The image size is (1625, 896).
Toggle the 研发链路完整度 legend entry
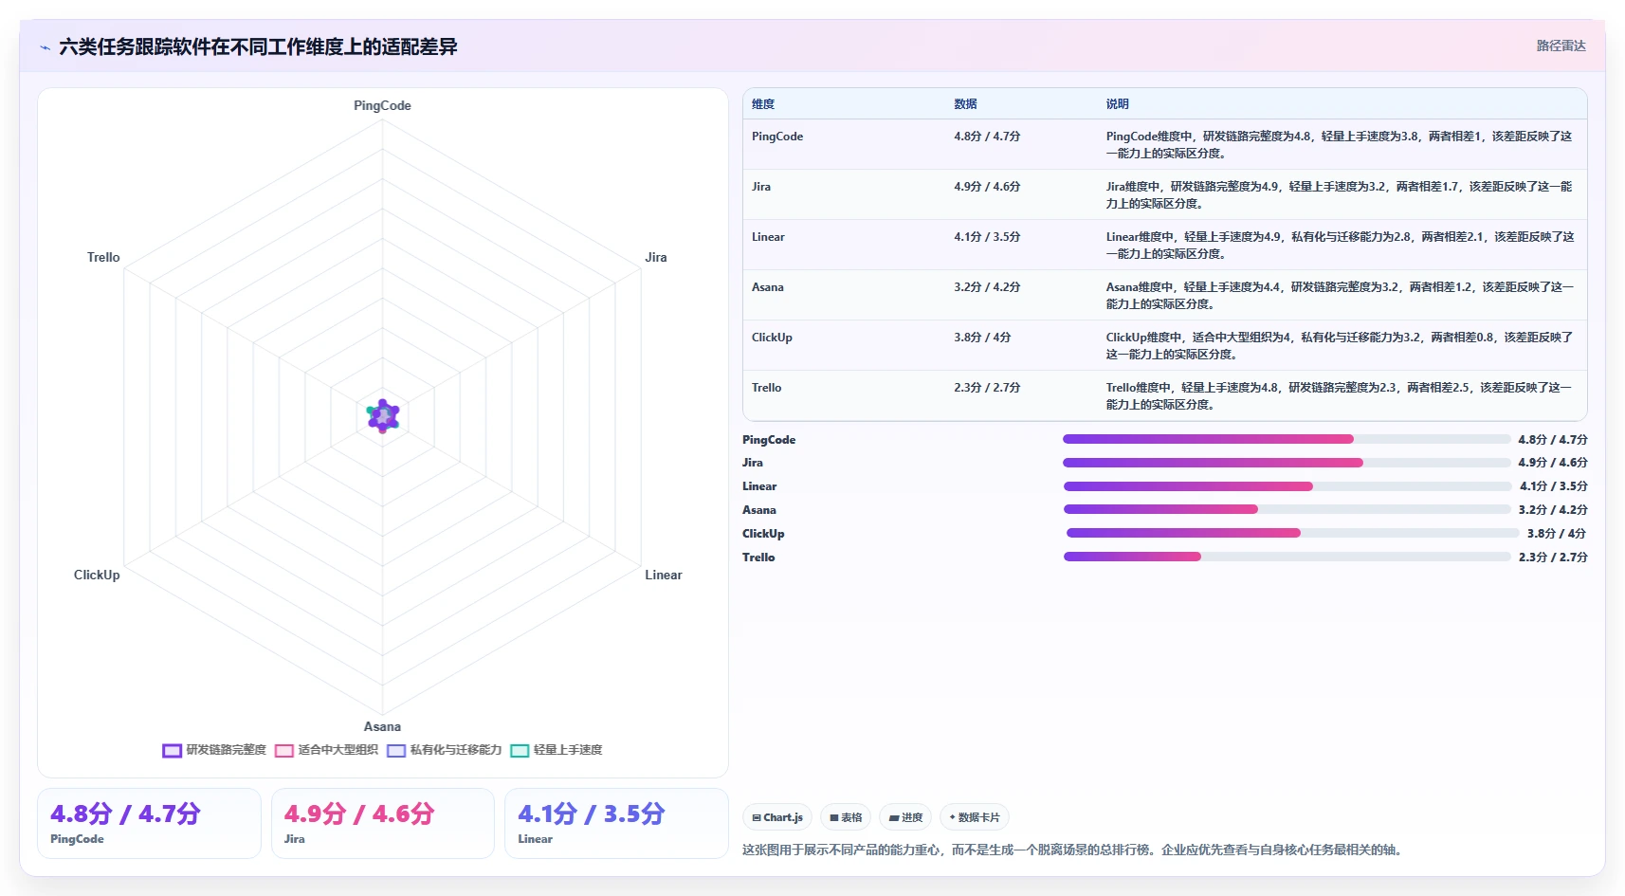214,750
